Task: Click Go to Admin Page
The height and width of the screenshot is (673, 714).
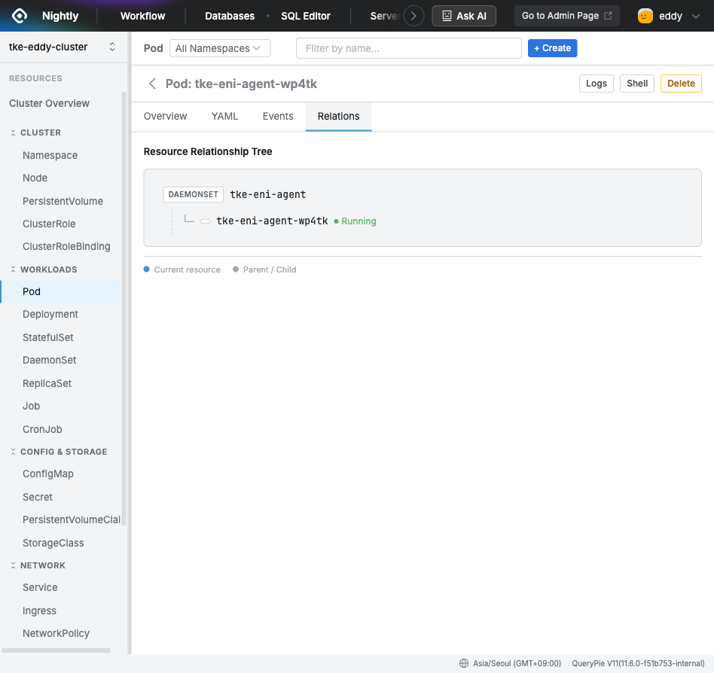Action: pyautogui.click(x=566, y=16)
